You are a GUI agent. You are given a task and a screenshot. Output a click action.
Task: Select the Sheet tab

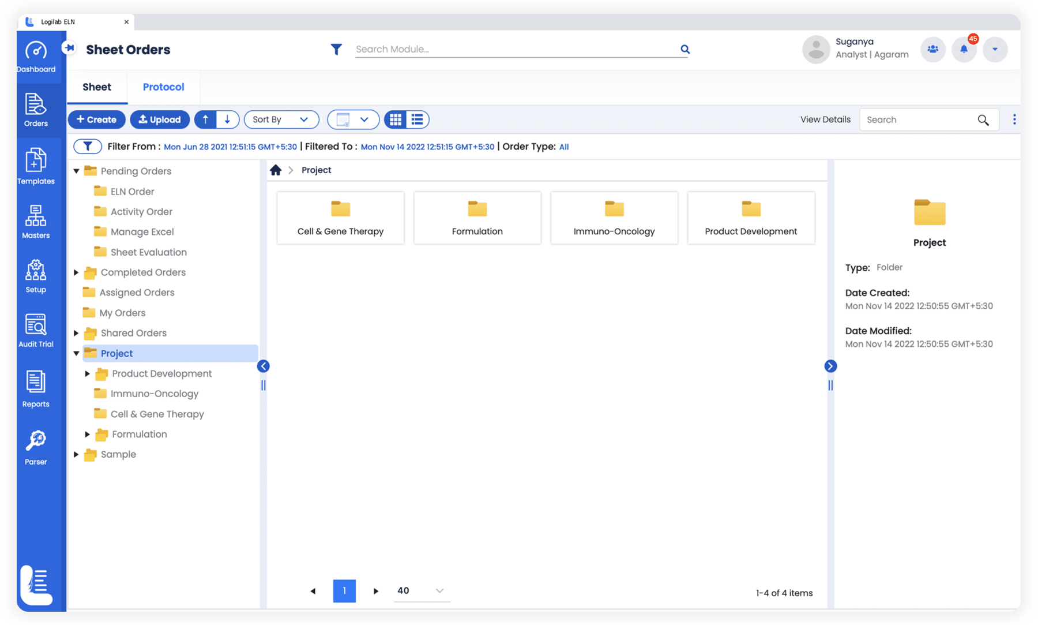tap(97, 87)
